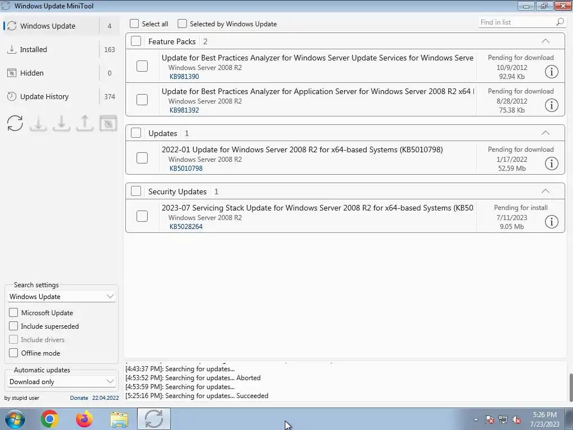The height and width of the screenshot is (430, 573).
Task: Click the uninstall upward arrow icon
Action: tap(85, 123)
